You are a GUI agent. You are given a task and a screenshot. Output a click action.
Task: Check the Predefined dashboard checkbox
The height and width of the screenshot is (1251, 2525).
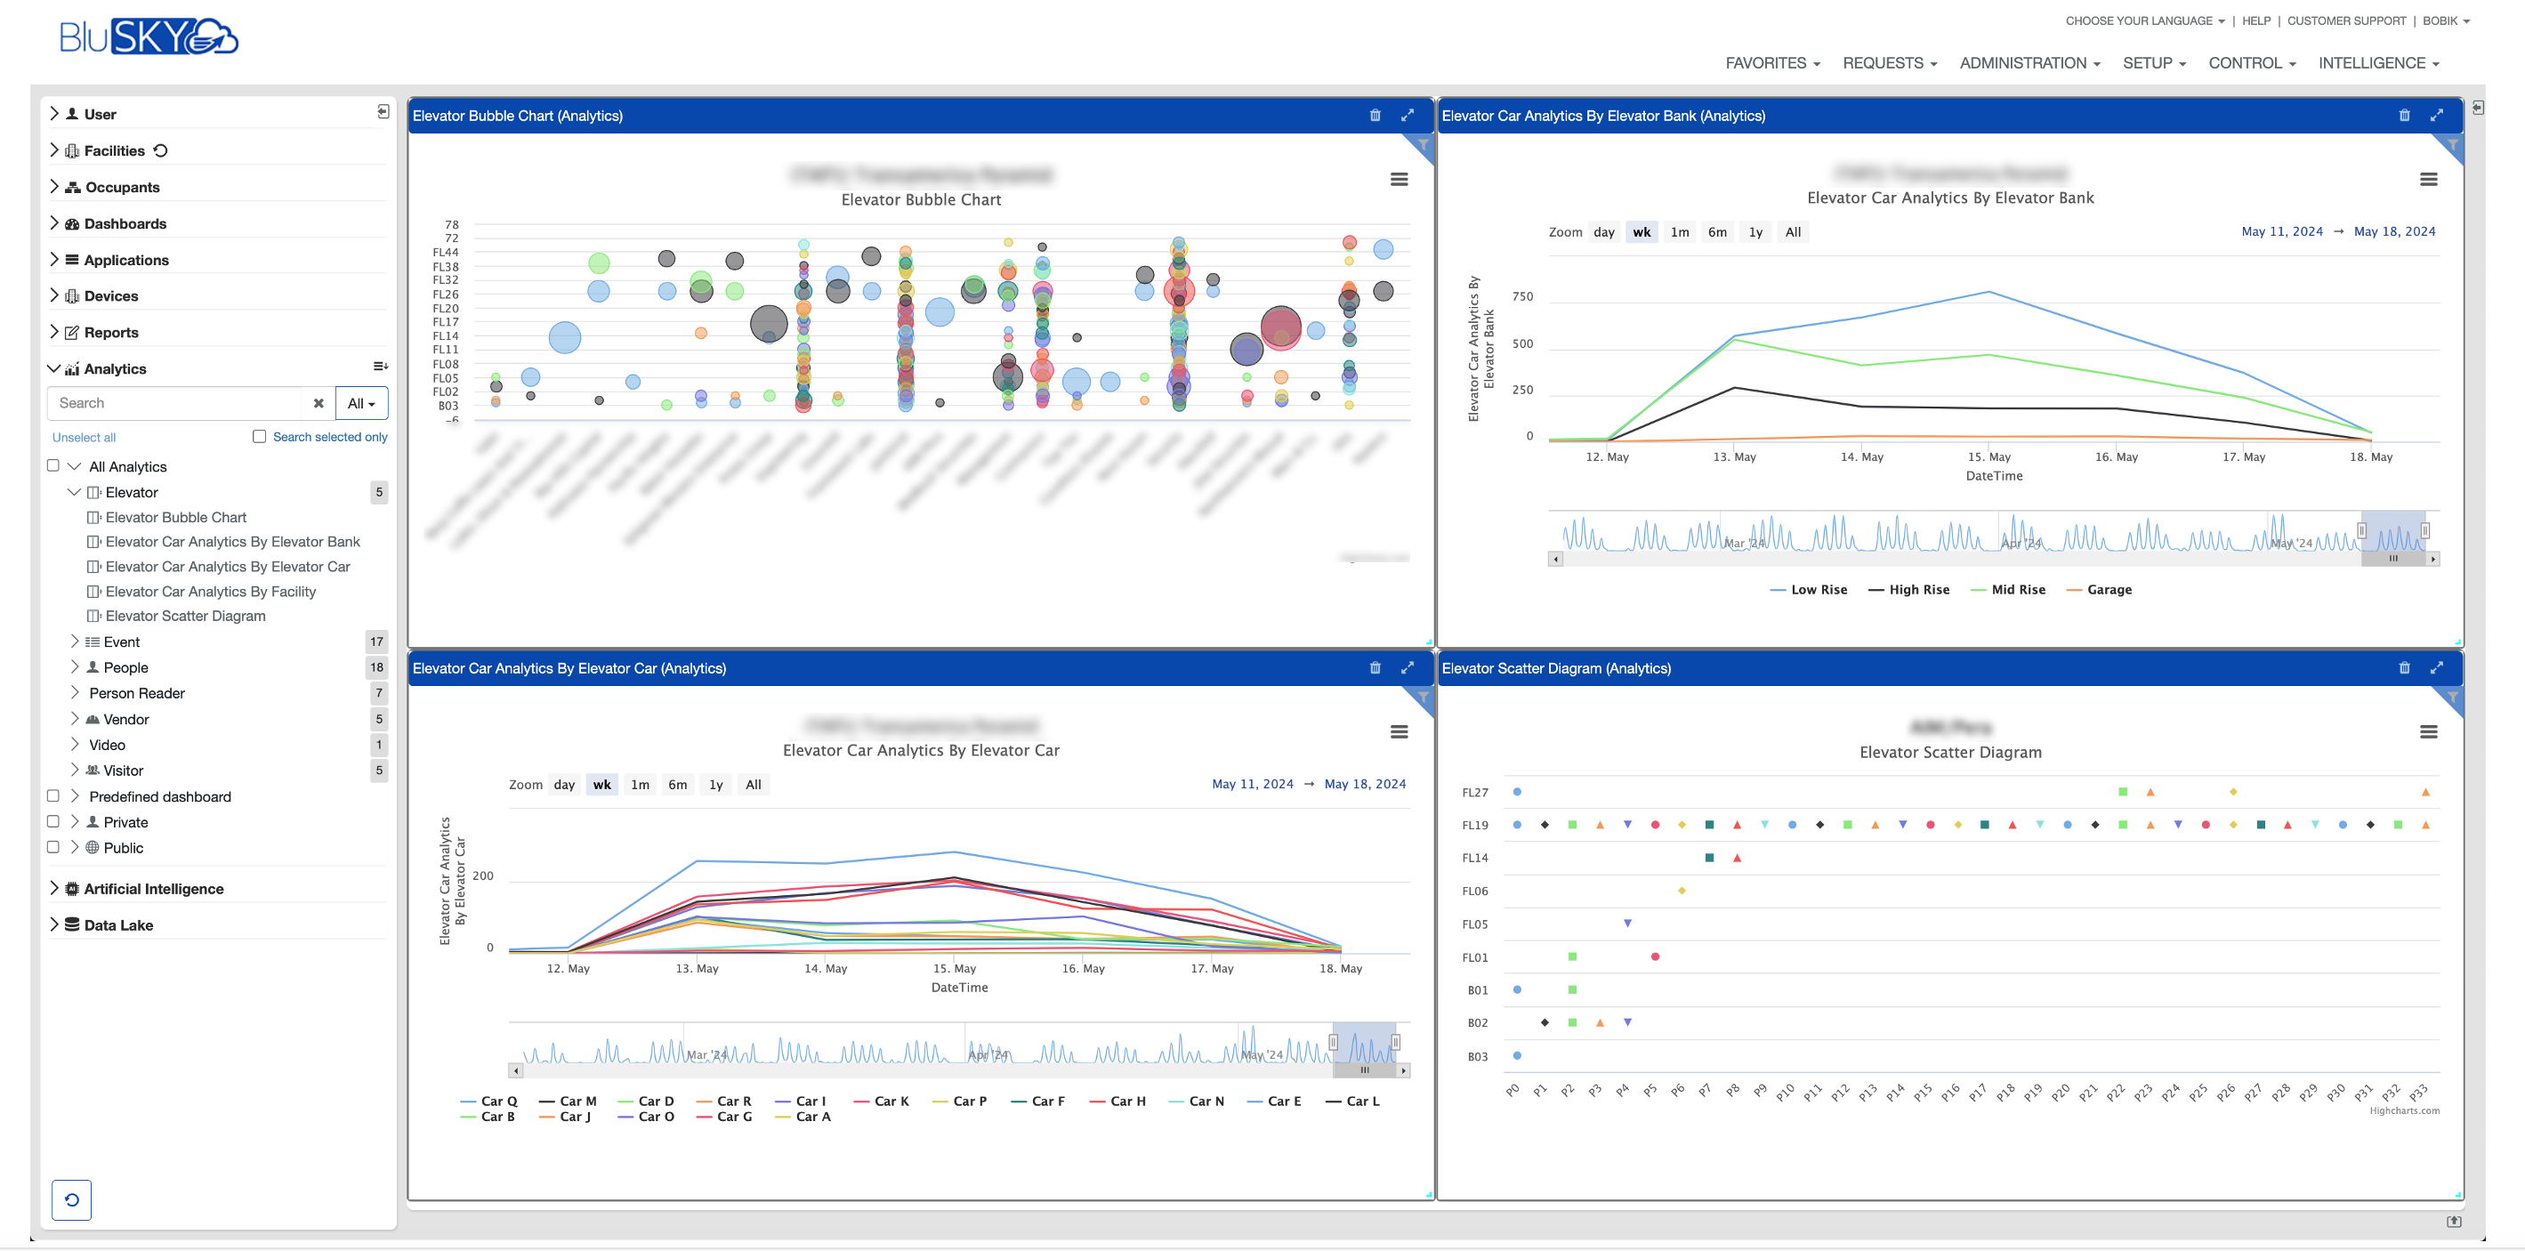coord(52,796)
